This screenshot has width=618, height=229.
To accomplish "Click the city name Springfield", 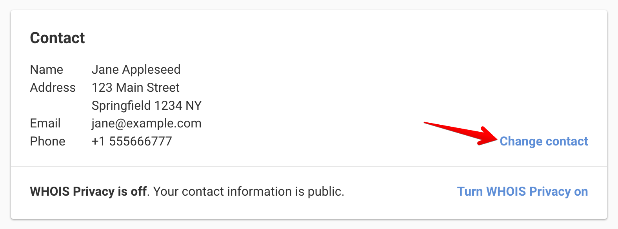I will pyautogui.click(x=121, y=105).
